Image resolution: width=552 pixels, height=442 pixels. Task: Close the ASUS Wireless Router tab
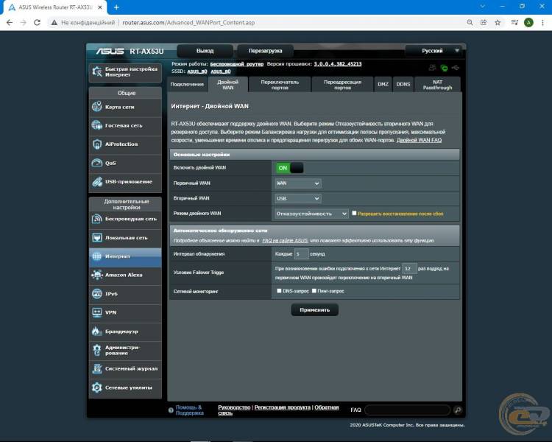coord(100,7)
